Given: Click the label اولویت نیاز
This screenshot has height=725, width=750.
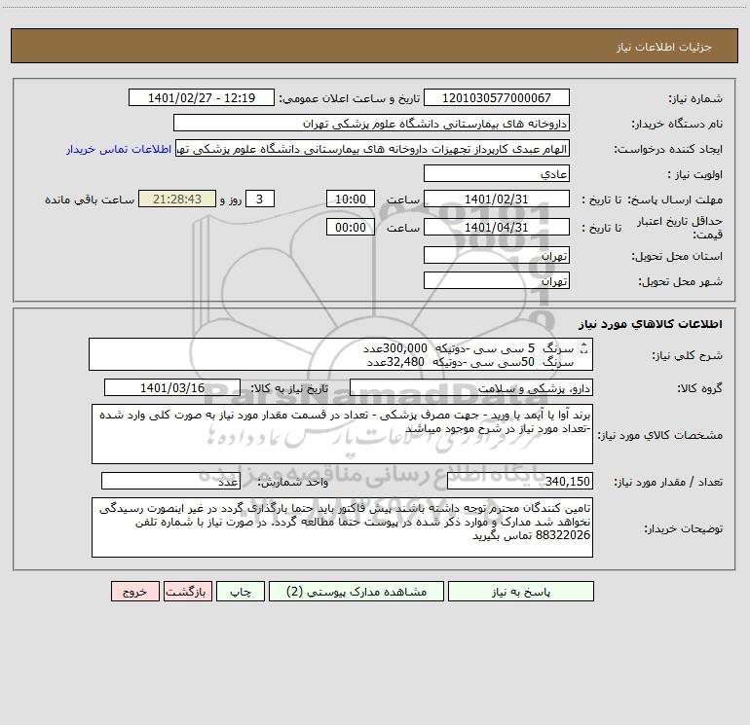Looking at the screenshot, I should point(695,174).
